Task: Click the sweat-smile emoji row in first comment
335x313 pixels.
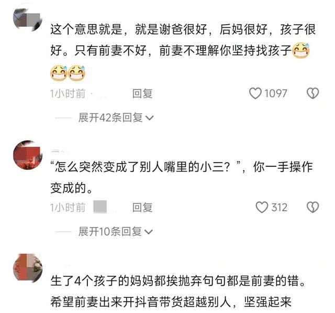Action: tap(68, 73)
